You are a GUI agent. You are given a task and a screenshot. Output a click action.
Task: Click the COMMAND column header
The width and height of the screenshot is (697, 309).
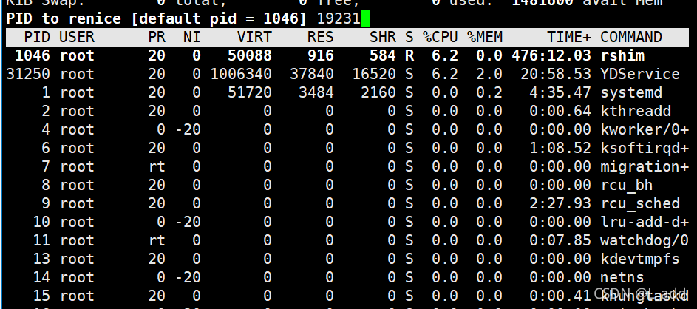631,37
